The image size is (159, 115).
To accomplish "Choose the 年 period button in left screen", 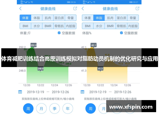I will pyautogui.click(x=68, y=108).
